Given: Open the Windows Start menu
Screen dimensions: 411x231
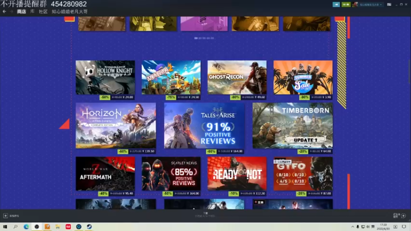Looking at the screenshot, I should (5, 227).
